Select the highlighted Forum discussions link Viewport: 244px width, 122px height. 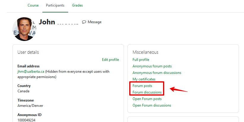[147, 92]
